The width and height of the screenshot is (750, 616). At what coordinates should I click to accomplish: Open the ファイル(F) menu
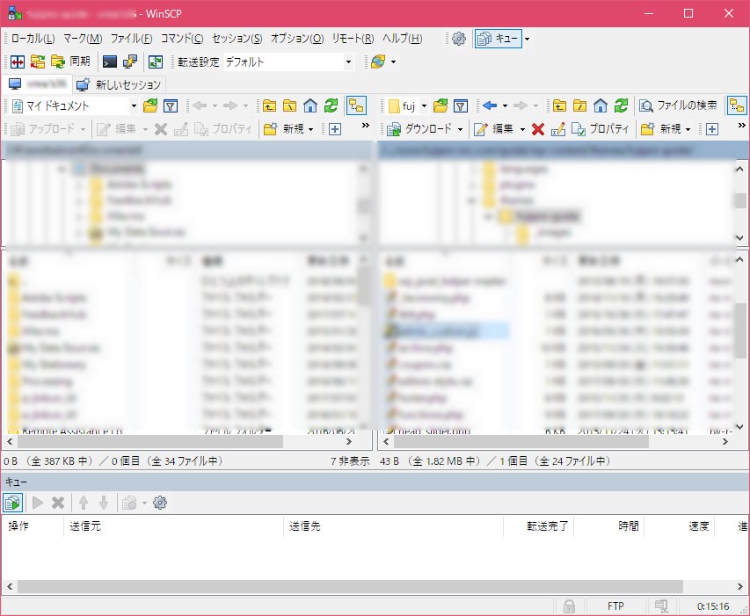click(x=132, y=39)
